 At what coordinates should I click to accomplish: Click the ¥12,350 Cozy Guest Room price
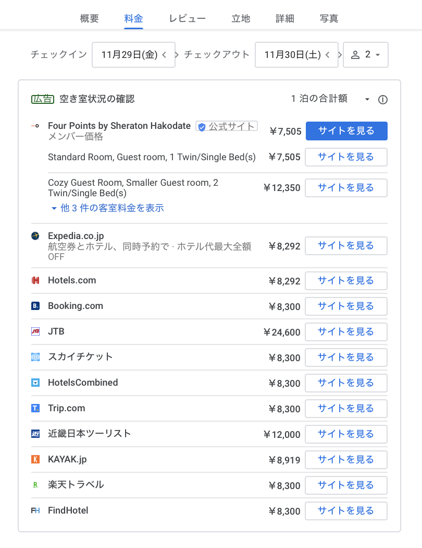tap(282, 188)
